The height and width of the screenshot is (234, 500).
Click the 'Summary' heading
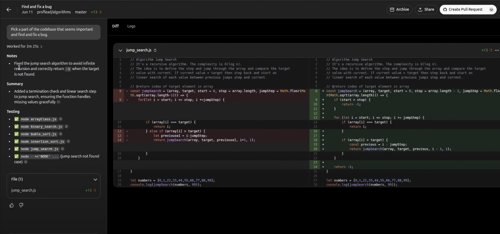15,84
